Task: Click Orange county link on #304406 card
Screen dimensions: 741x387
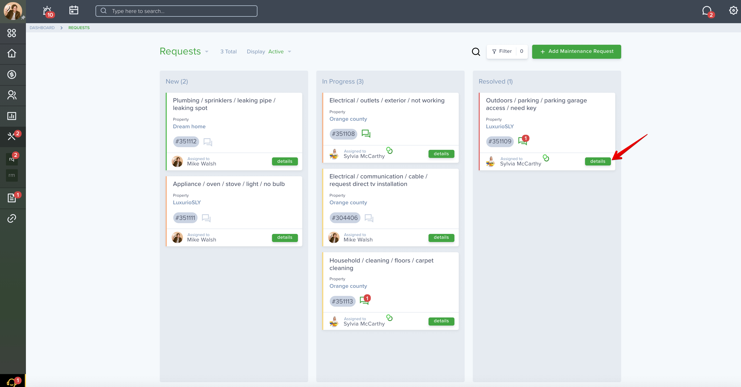Action: point(348,203)
